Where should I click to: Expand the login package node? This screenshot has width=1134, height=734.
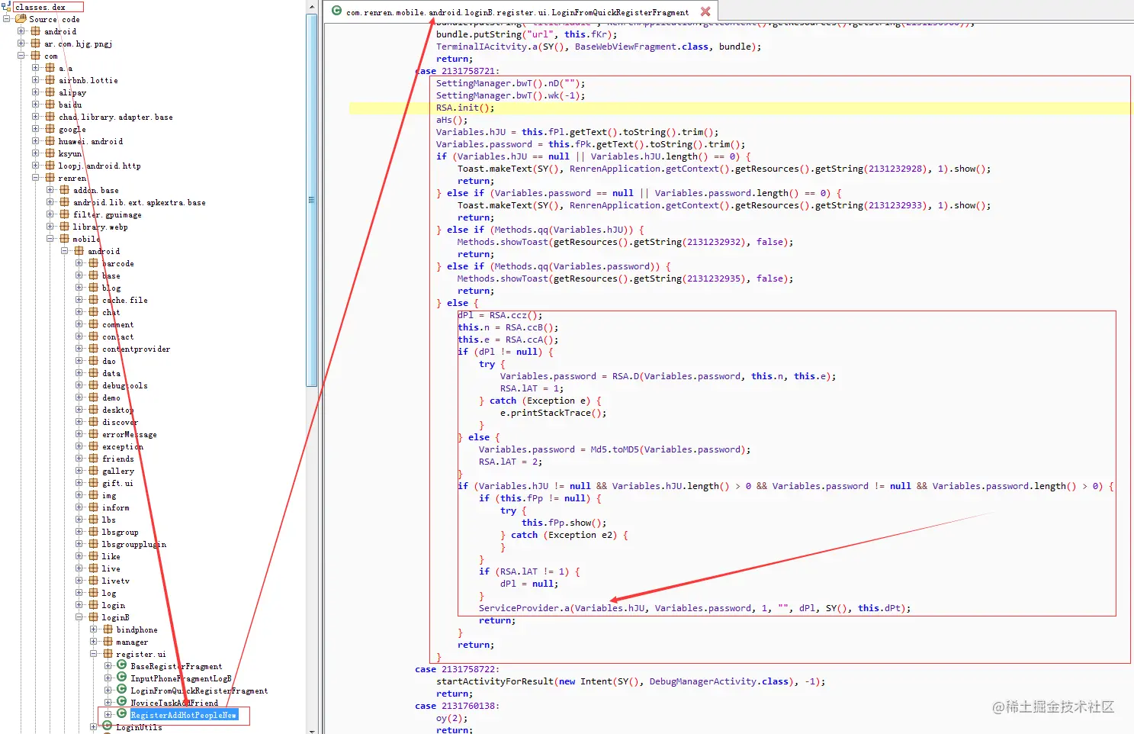[79, 605]
